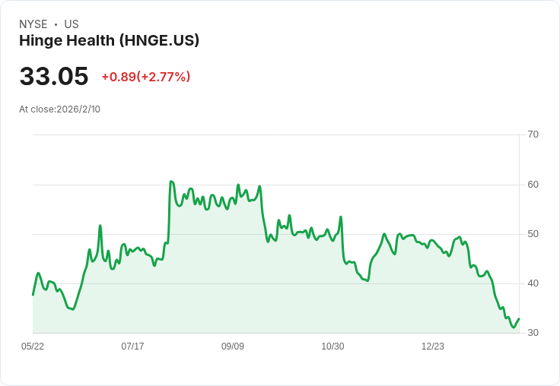The image size is (560, 386).
Task: Click the 60 y-axis label
Action: coord(533,184)
